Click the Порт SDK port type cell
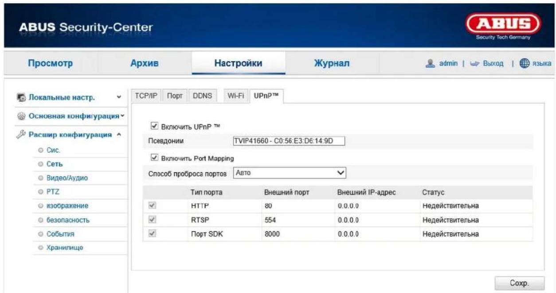Viewport: 556px width, 293px height. point(206,233)
